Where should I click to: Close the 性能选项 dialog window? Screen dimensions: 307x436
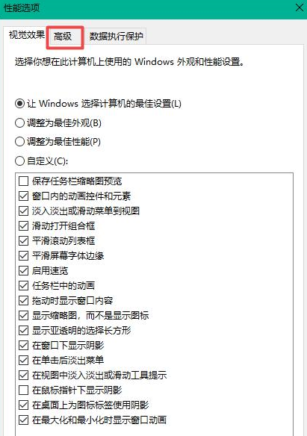[300, 7]
